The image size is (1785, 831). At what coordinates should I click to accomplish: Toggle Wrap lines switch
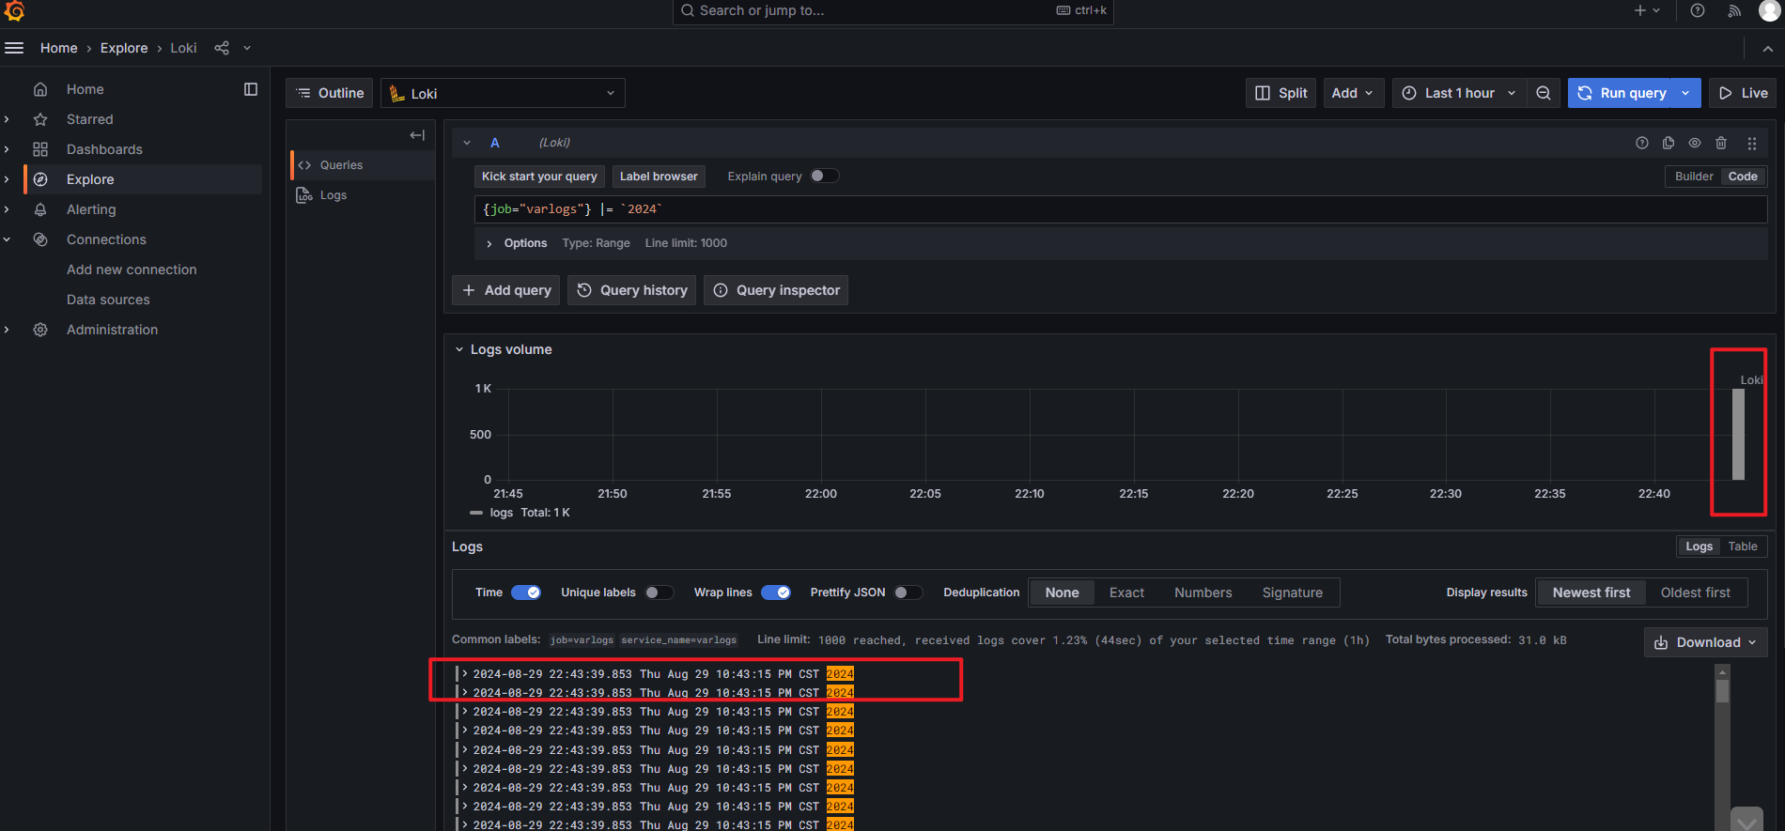point(776,592)
